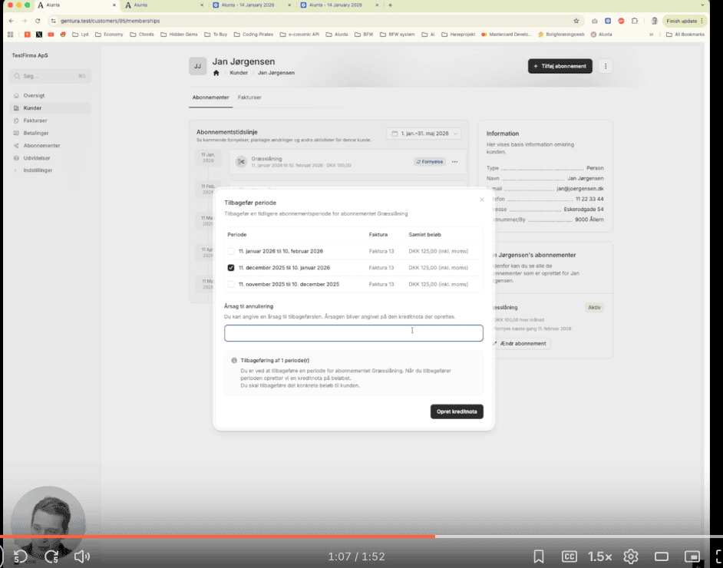Open the 1.5× playback speed menu
Viewport: 723px width, 568px height.
tap(599, 556)
